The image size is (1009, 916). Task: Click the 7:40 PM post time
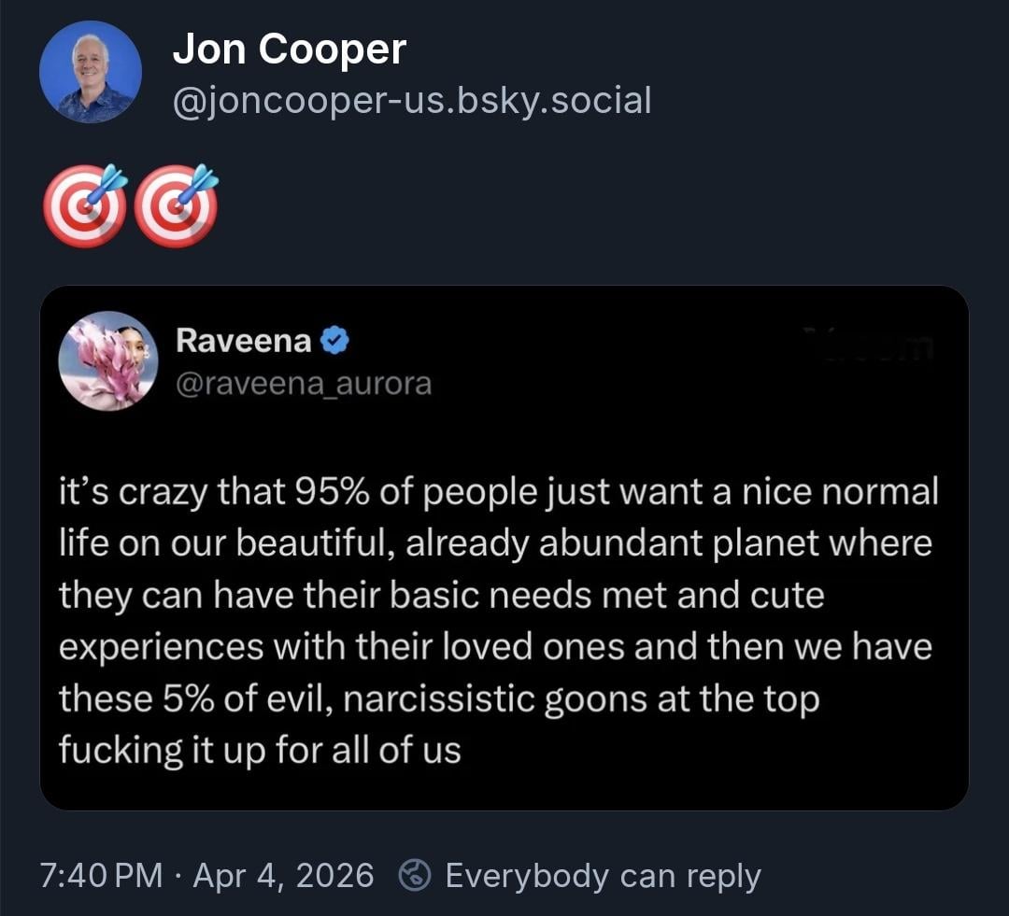[x=101, y=876]
